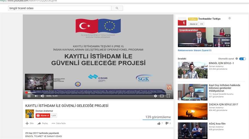Viewport: 249px width, 139px height.
Task: Subscribe to Osman Aratemur with Abone ol
Action: 43,116
